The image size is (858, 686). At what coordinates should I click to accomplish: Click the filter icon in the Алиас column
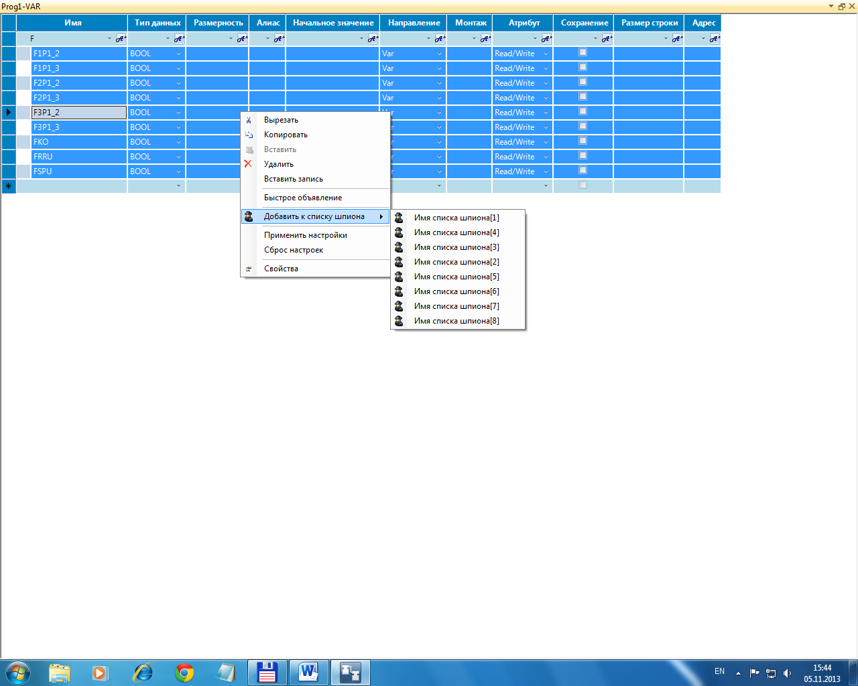pos(279,39)
